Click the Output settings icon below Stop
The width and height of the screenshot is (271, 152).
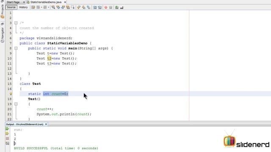(7, 143)
